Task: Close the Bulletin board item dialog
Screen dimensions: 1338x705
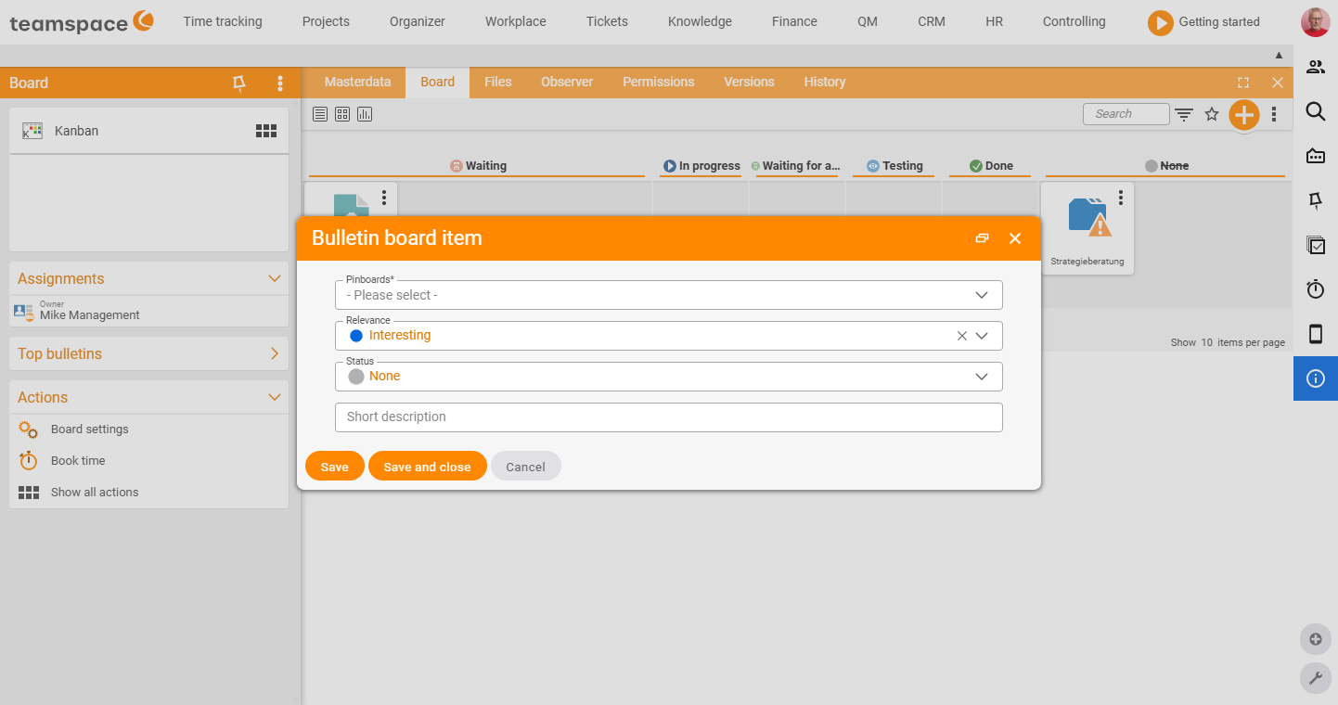Action: click(1015, 238)
